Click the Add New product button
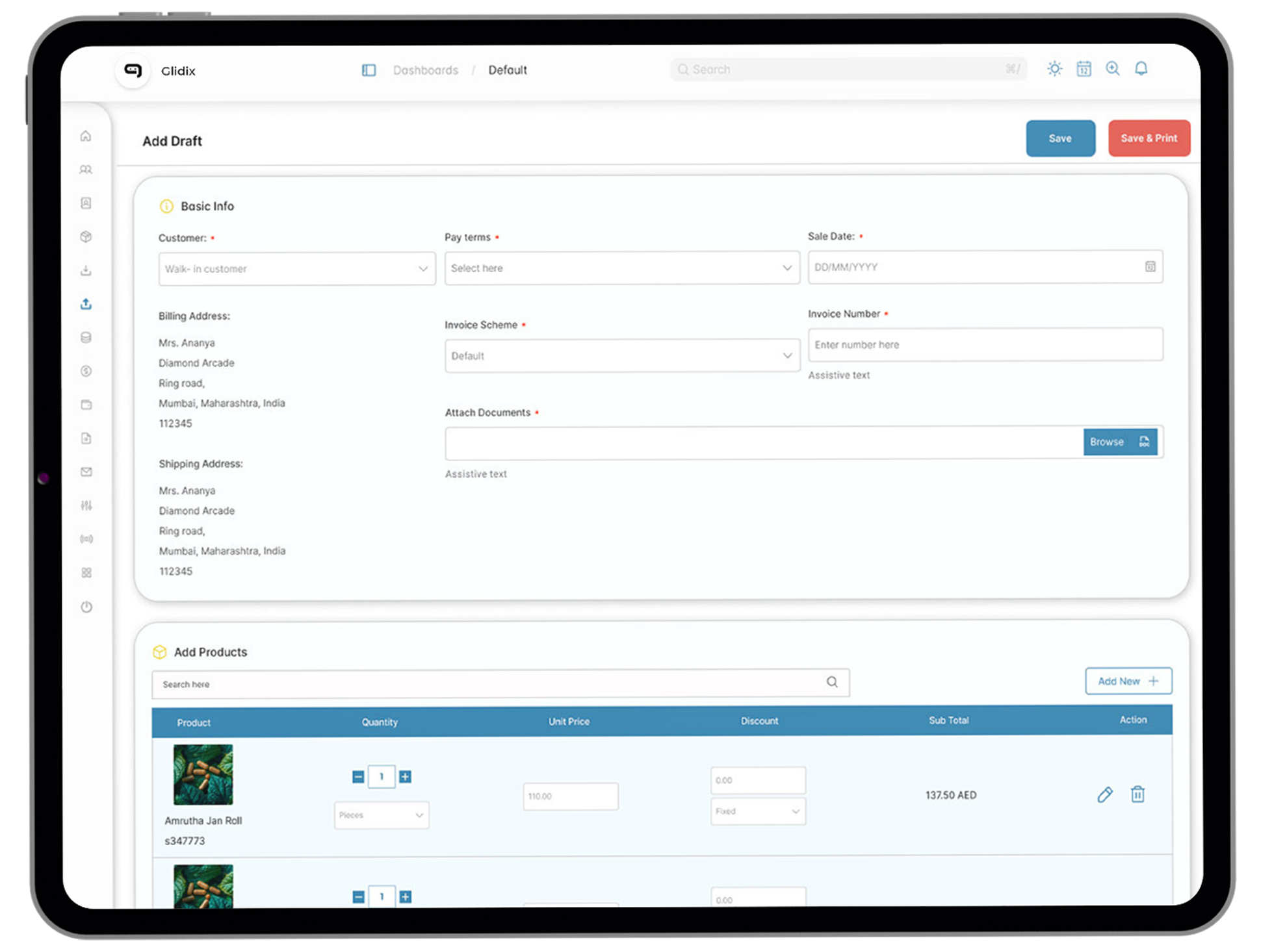Screen dimensions: 1261x951 (x=1128, y=681)
